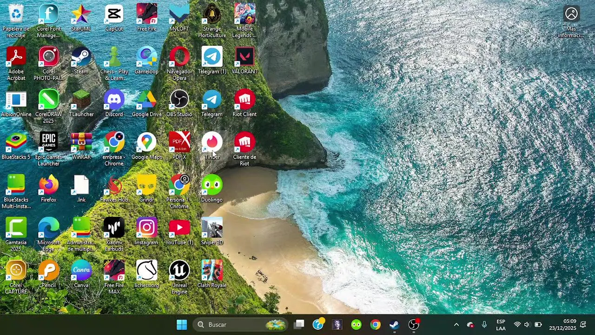The image size is (595, 335).
Task: Select Strange Horticulture desktop icon
Action: (x=212, y=21)
